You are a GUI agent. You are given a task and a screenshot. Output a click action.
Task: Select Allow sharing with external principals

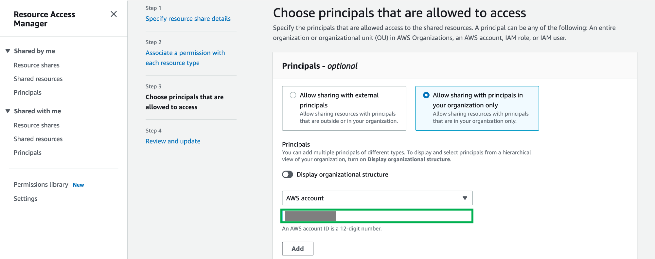coord(293,95)
